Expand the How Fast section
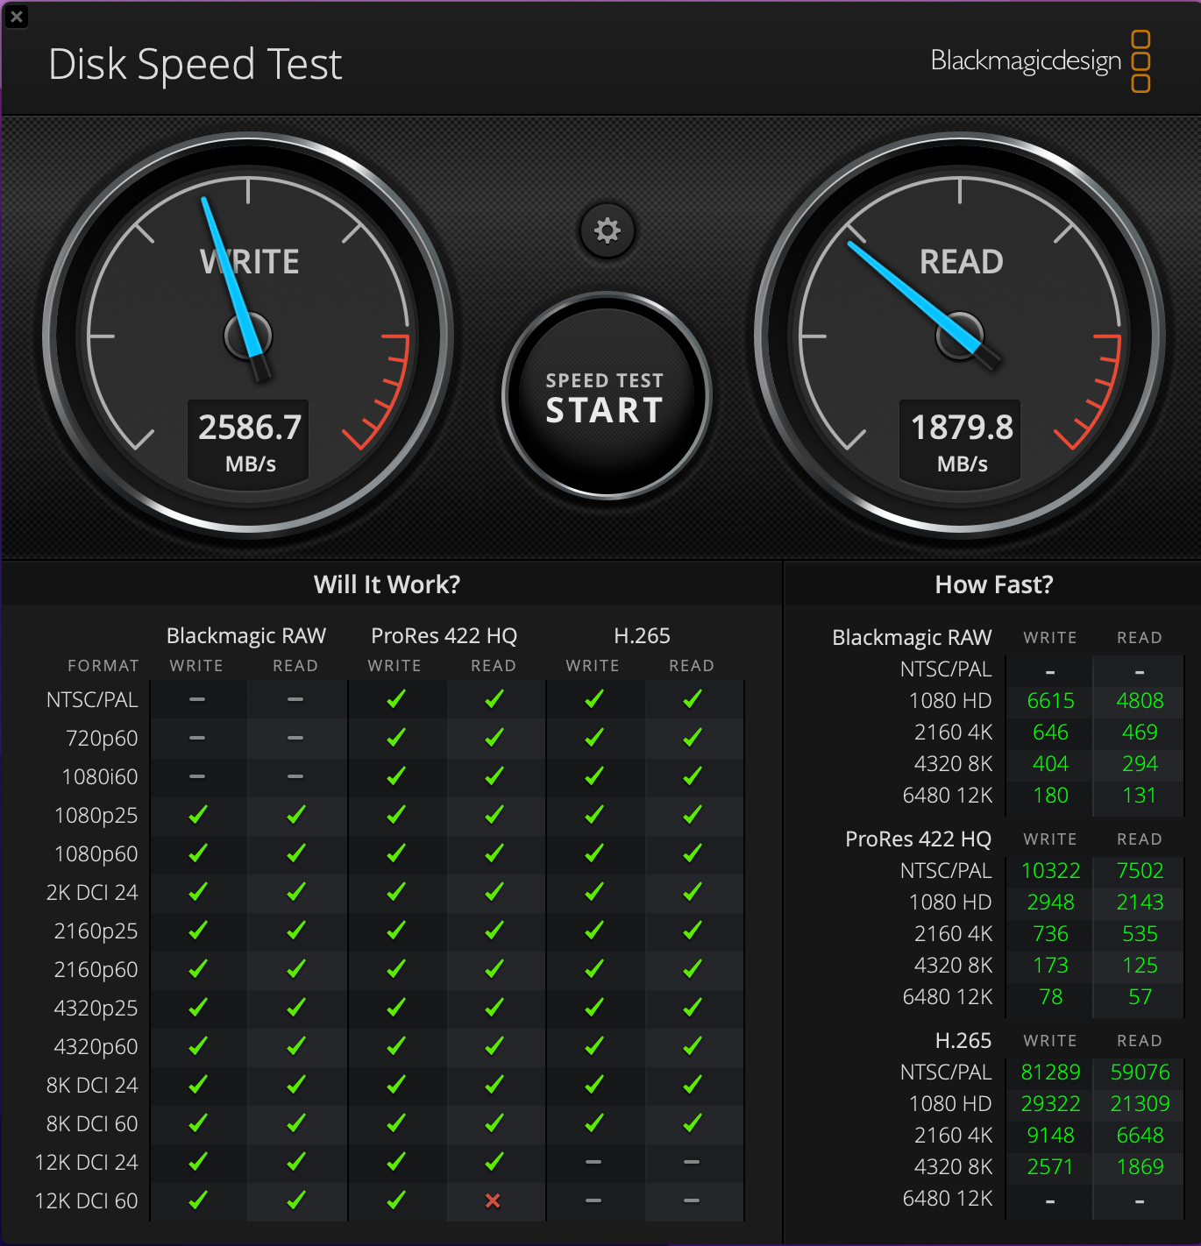 click(x=994, y=584)
